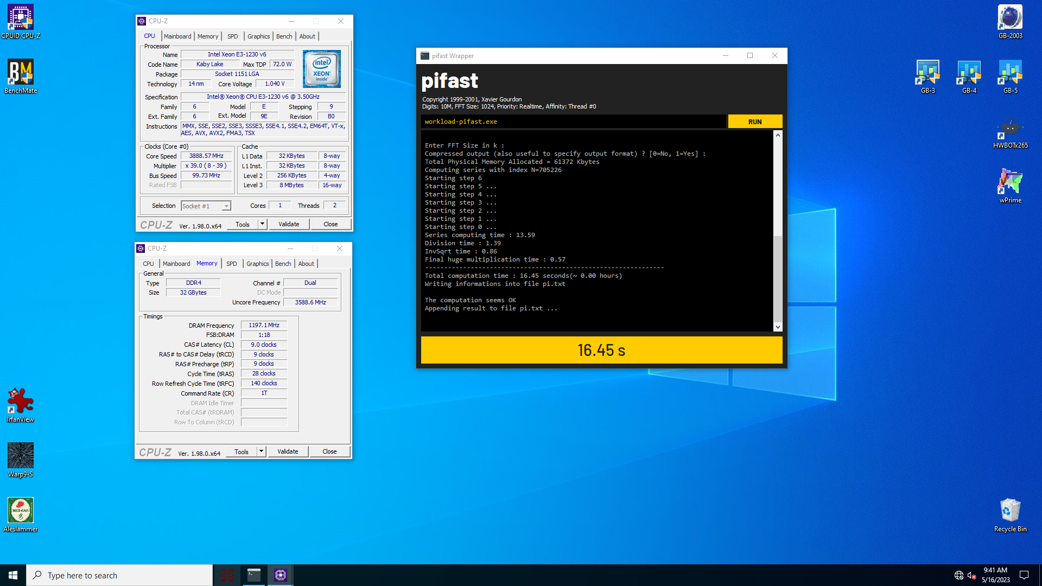Click the Intel Xeon logo in CPU-Z
The height and width of the screenshot is (586, 1042).
coord(322,69)
